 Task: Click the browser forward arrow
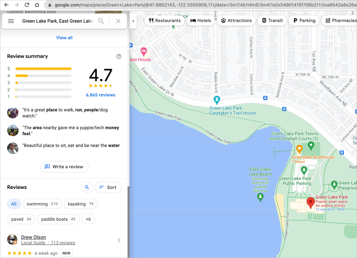click(17, 5)
